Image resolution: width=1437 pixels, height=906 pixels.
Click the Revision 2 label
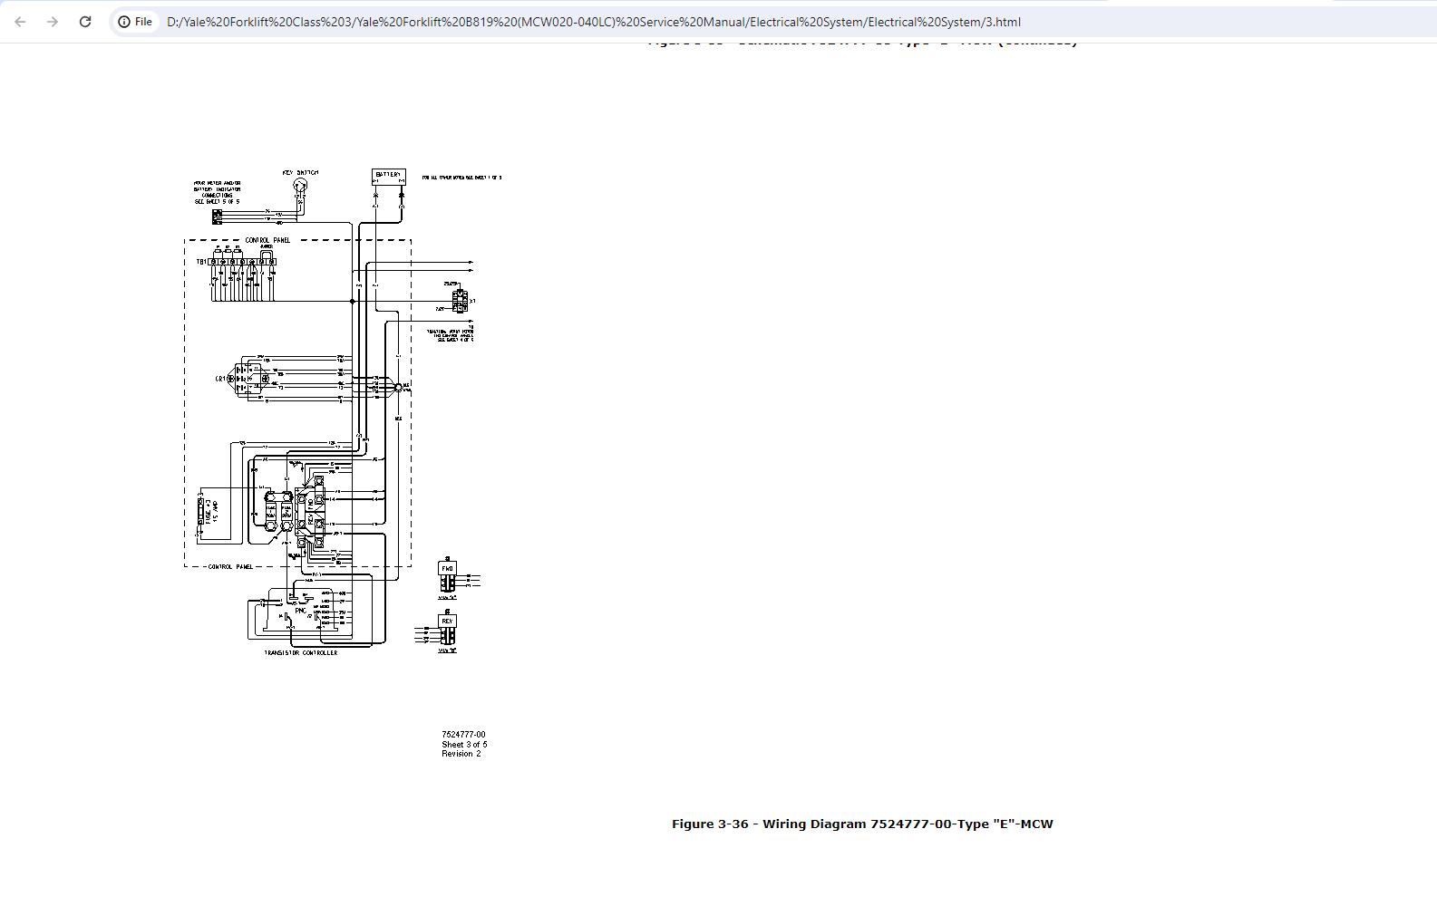(x=461, y=754)
